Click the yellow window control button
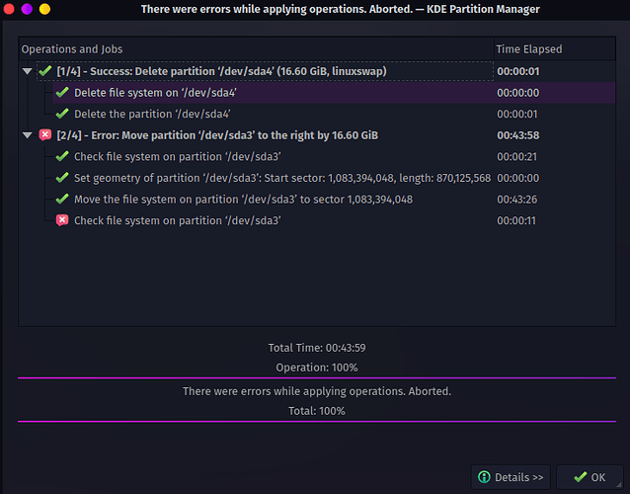Image resolution: width=630 pixels, height=494 pixels. tap(44, 9)
